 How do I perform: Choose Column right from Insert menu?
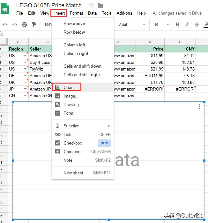coord(83,53)
